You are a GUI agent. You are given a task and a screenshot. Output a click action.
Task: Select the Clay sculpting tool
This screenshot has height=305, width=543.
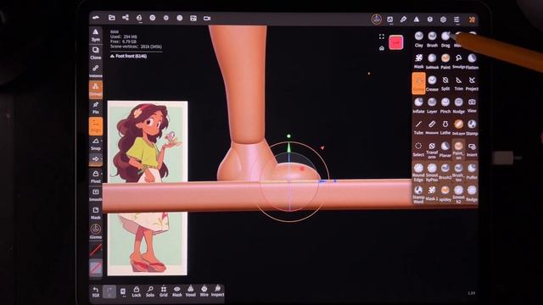418,39
